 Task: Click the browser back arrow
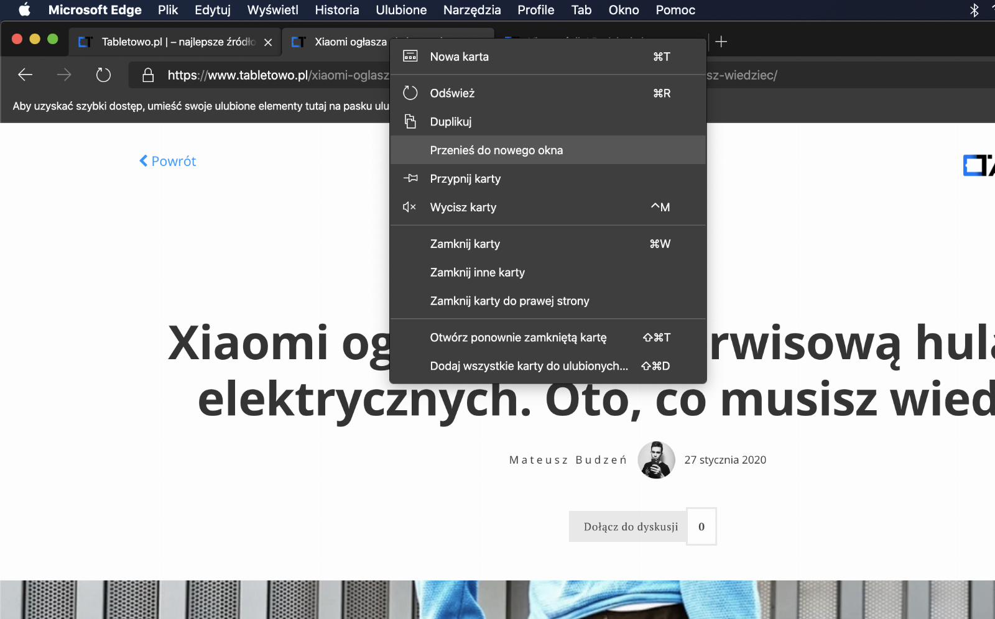[25, 75]
